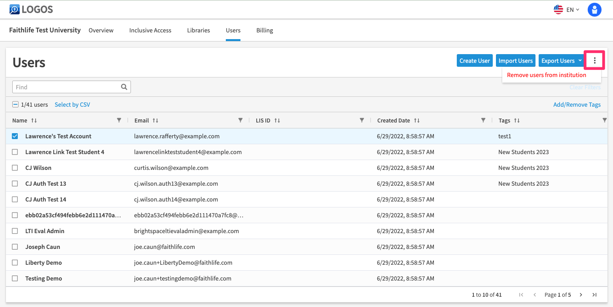Click the Logos logo icon
The width and height of the screenshot is (613, 307).
[x=15, y=9]
